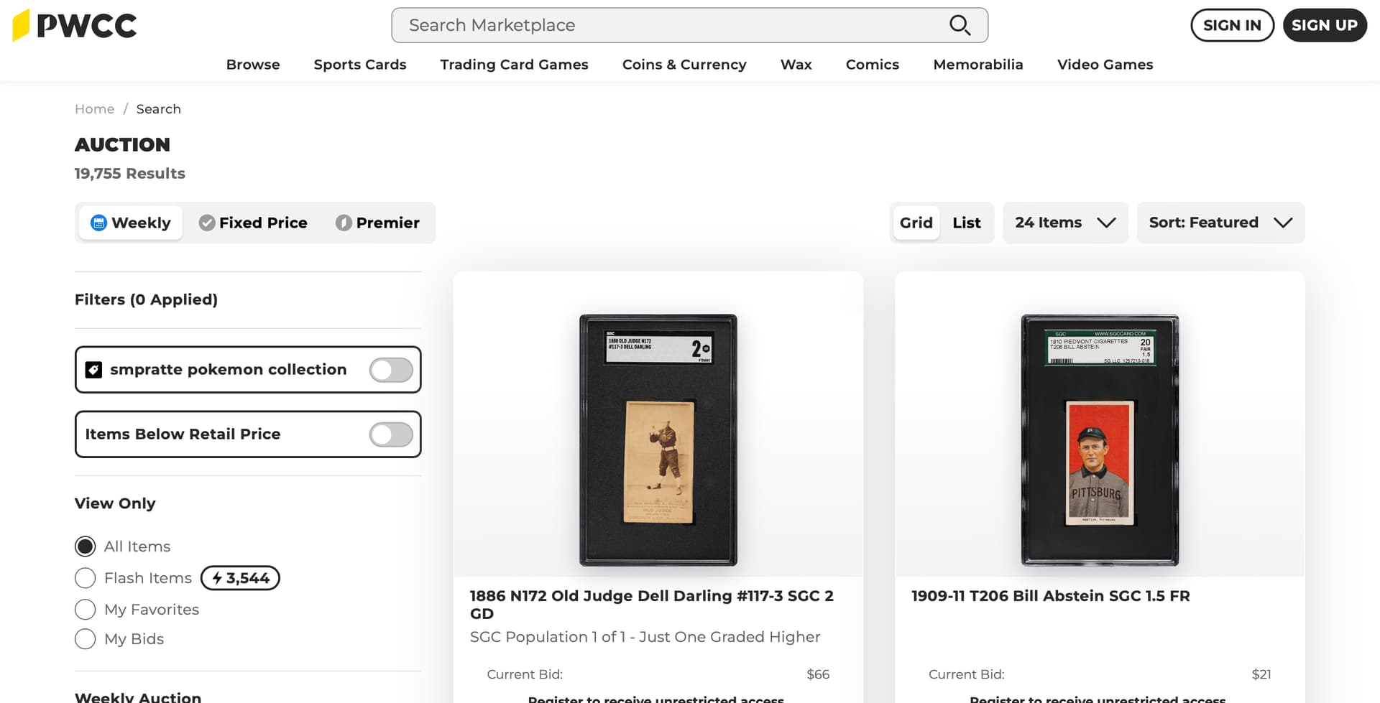
Task: Go to the Home breadcrumb link
Action: click(94, 109)
